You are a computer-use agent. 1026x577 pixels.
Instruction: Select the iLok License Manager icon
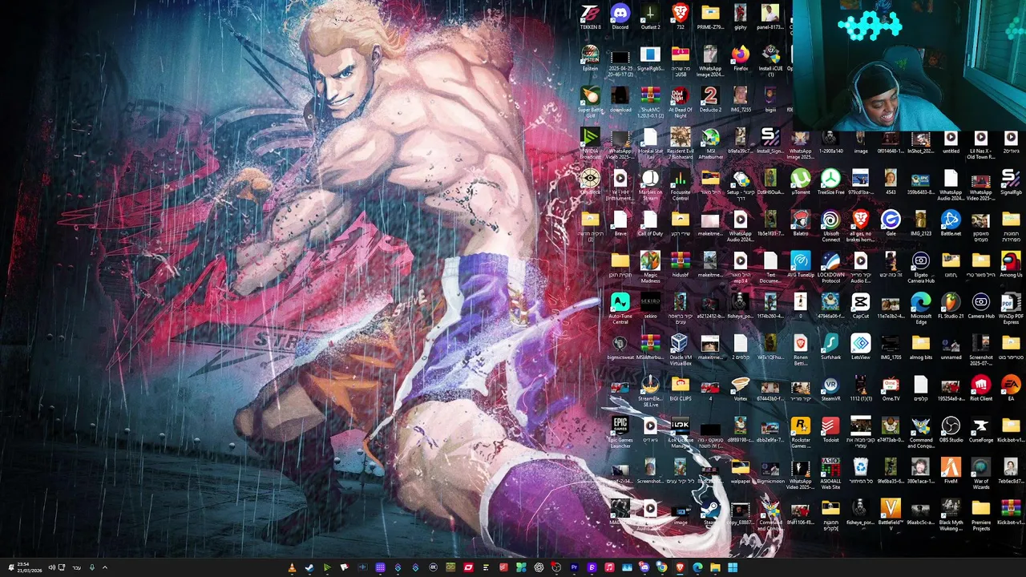(x=680, y=434)
